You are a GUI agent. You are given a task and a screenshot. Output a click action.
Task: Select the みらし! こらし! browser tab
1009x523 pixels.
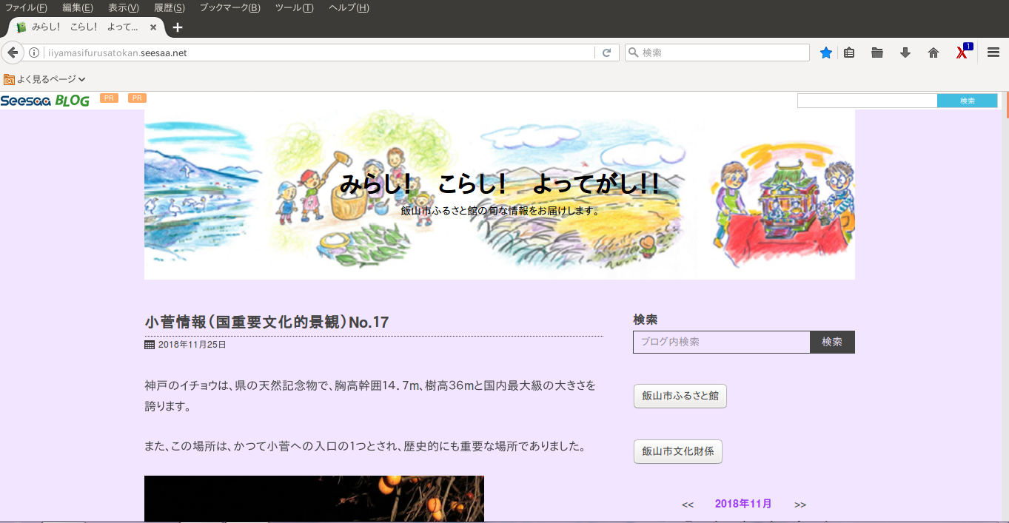tap(86, 27)
